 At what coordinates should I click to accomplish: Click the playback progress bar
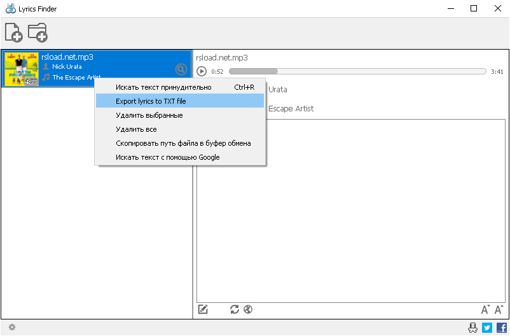coord(357,71)
